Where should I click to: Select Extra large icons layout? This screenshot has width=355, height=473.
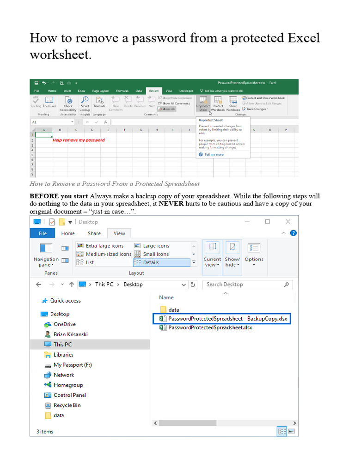[x=100, y=246]
